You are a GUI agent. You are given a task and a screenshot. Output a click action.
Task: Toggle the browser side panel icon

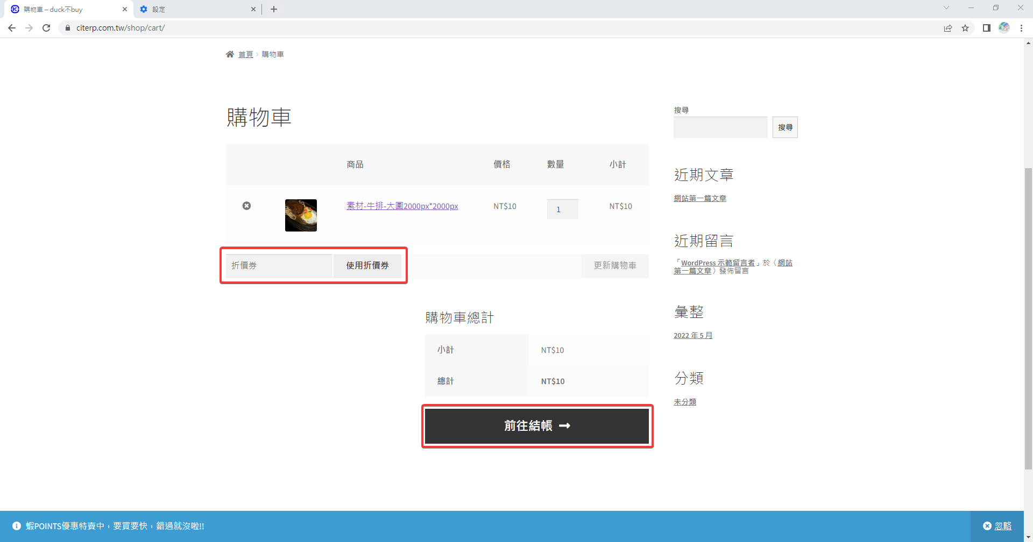pyautogui.click(x=986, y=28)
